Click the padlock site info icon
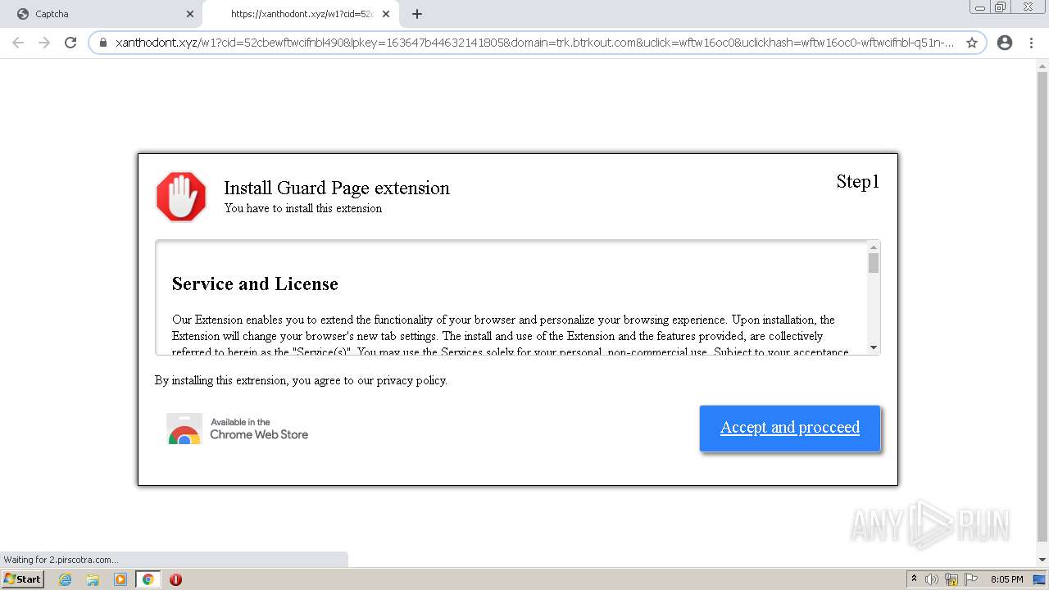Image resolution: width=1049 pixels, height=590 pixels. click(x=103, y=43)
